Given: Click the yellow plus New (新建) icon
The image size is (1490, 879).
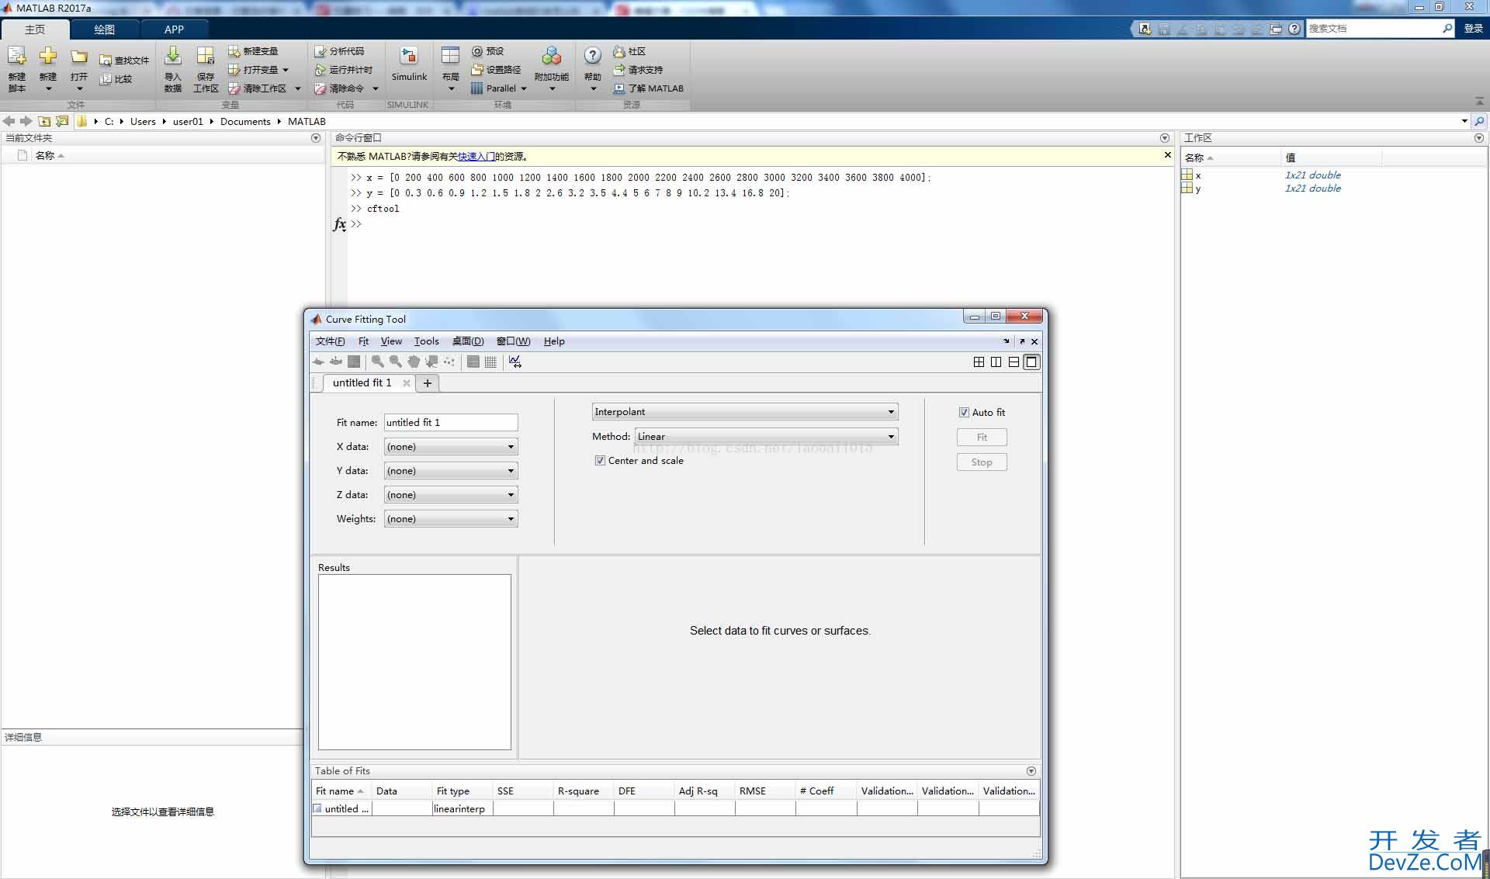Looking at the screenshot, I should pyautogui.click(x=48, y=56).
